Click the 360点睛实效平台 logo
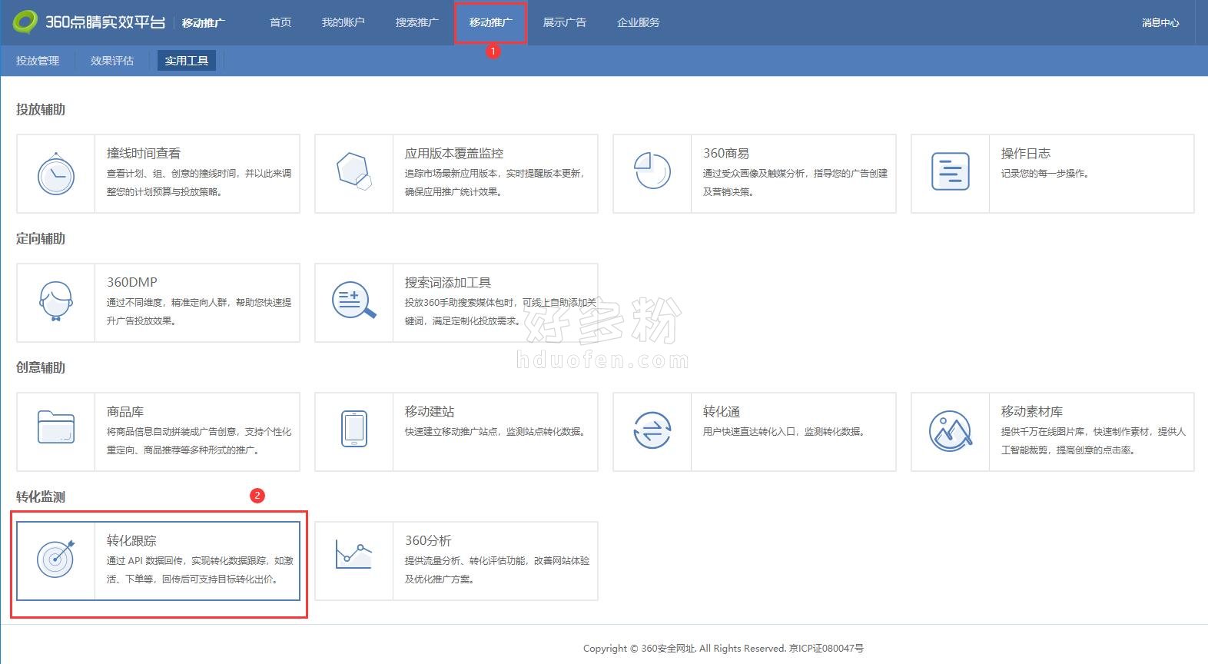The image size is (1208, 664). pyautogui.click(x=89, y=22)
